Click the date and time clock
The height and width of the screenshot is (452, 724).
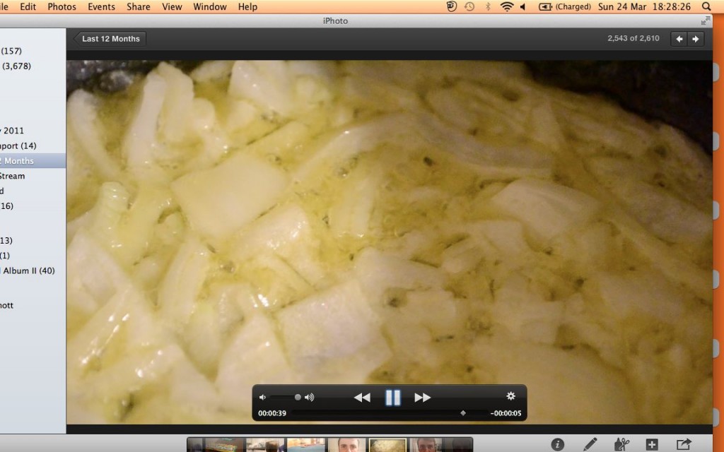coord(644,6)
